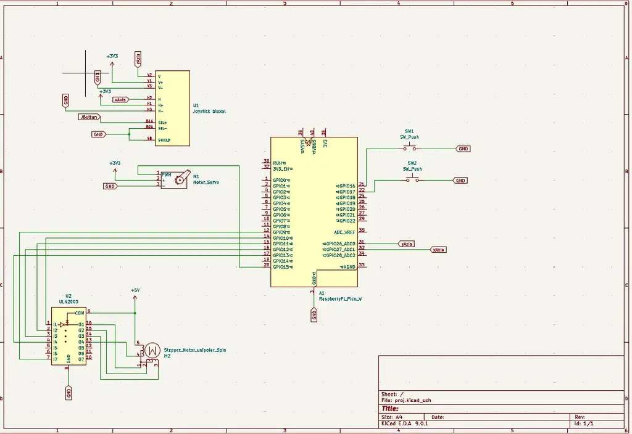Screen dimensions: 632x434
Task: Click the SHIELD pin name on joystick
Action: pyautogui.click(x=164, y=140)
